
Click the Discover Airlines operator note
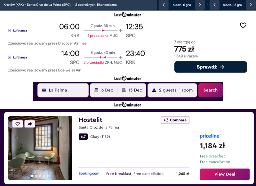tap(47, 43)
